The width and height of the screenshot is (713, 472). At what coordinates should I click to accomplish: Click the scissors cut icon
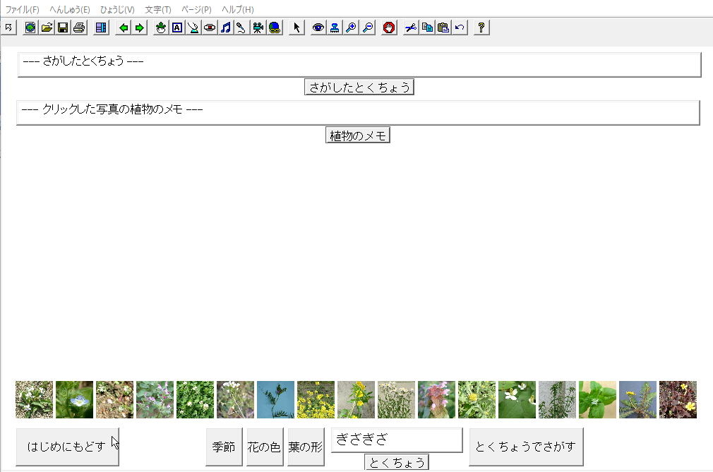tap(411, 28)
